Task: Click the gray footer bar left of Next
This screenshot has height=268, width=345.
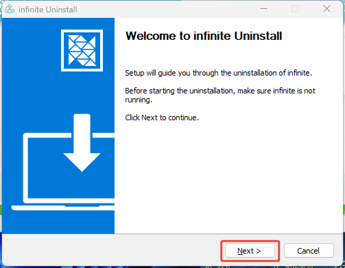Action: [x=110, y=251]
